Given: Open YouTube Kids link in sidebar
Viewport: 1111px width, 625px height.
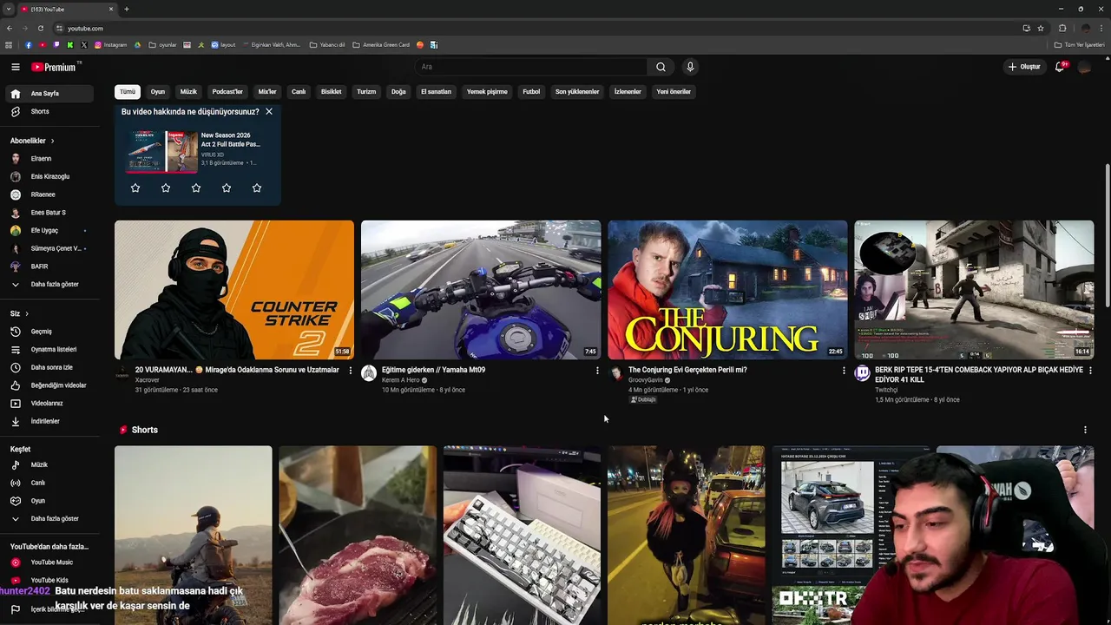Looking at the screenshot, I should click(48, 580).
